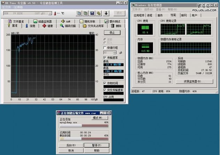Open the 健康 tab with red cross icon

coord(48,26)
